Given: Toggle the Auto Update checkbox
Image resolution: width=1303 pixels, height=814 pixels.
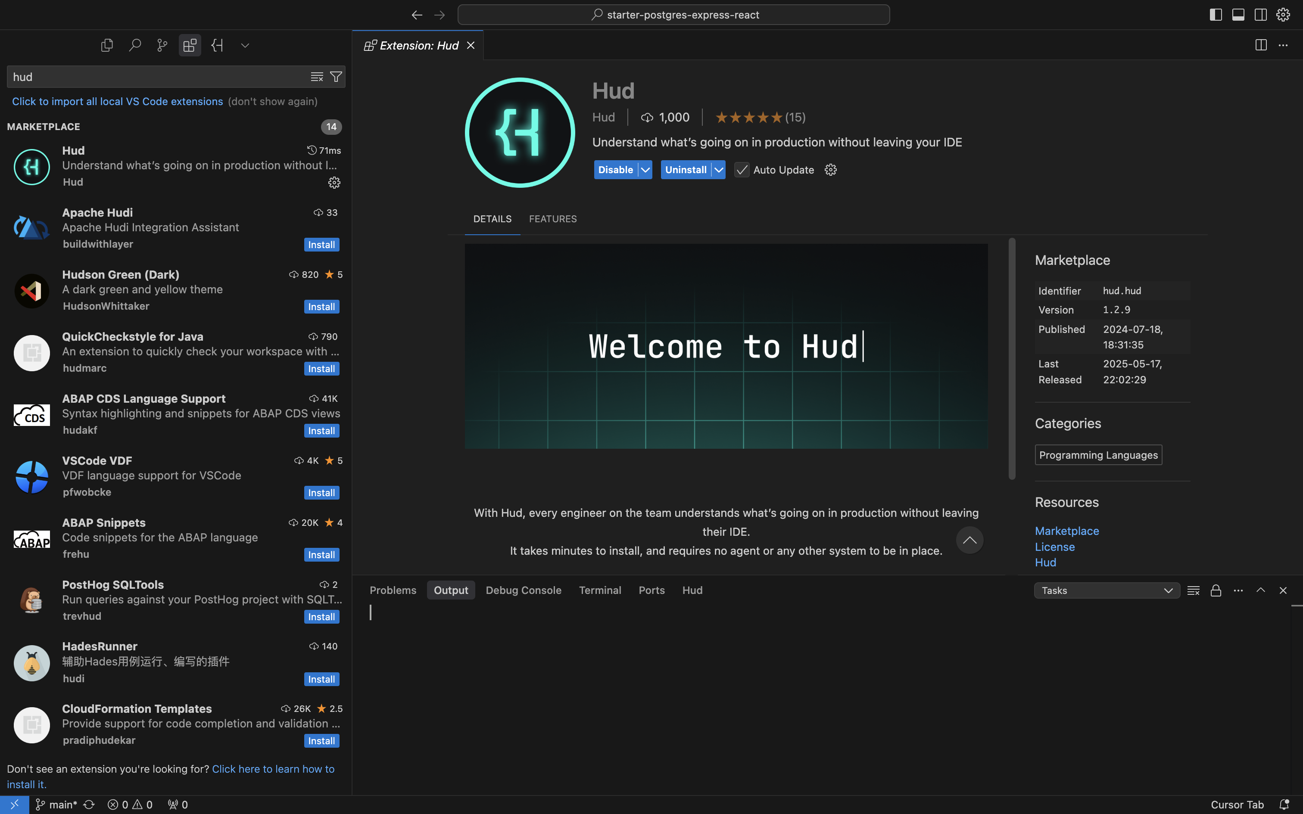Looking at the screenshot, I should click(x=742, y=170).
